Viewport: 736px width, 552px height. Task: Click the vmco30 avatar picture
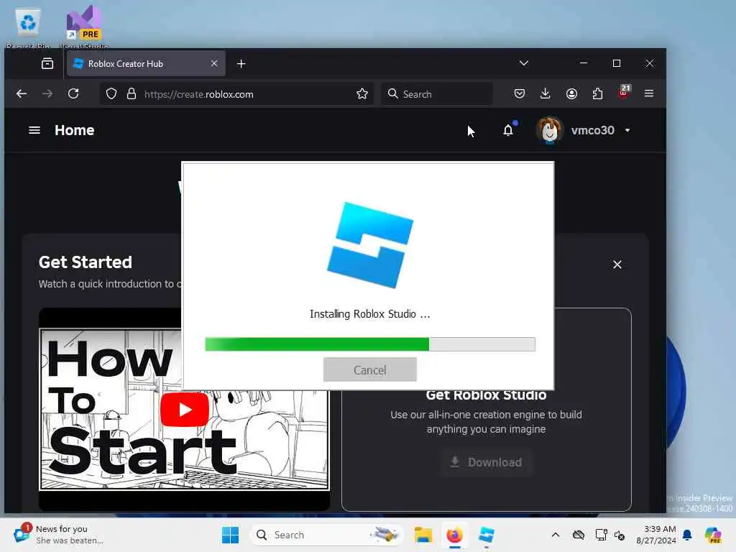pyautogui.click(x=549, y=130)
